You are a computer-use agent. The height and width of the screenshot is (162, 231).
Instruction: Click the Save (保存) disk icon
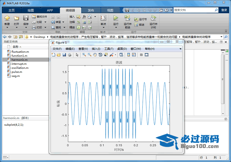[x=26, y=18]
